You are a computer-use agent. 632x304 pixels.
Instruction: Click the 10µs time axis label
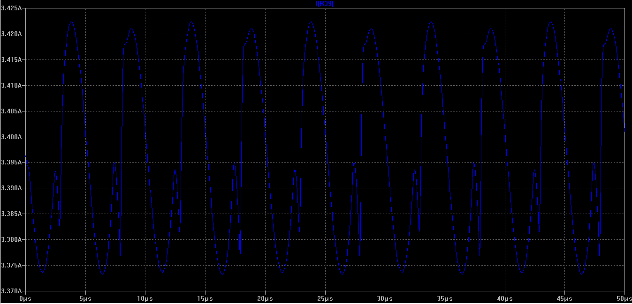coord(145,298)
